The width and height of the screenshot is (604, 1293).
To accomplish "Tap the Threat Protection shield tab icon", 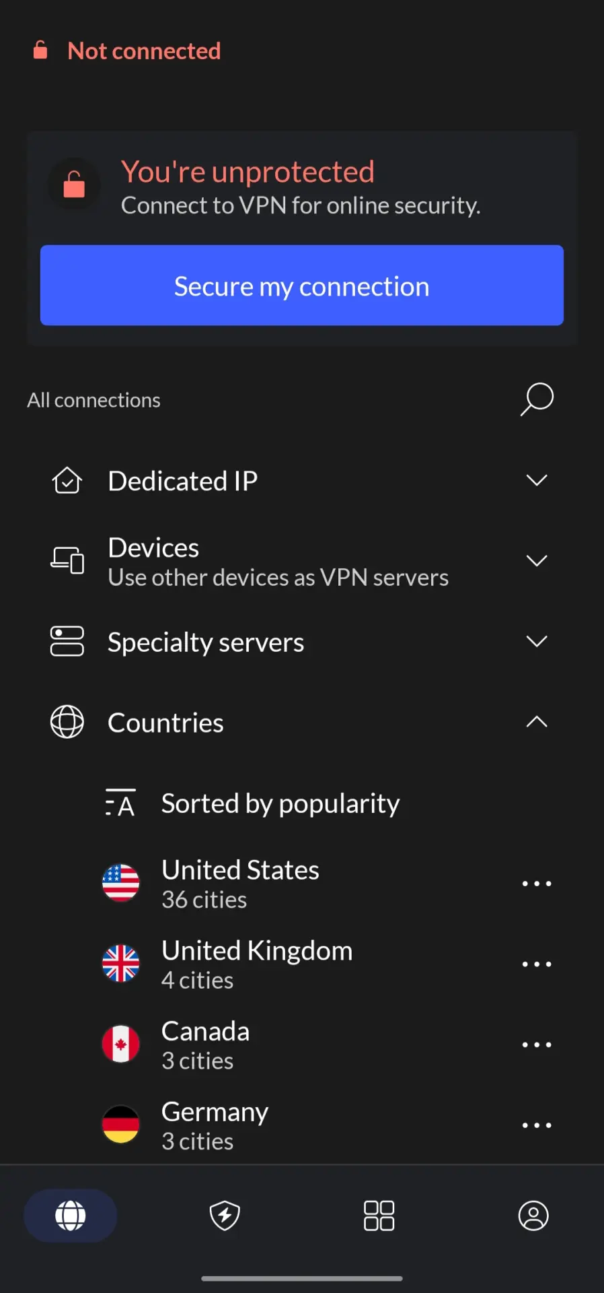I will (x=225, y=1216).
